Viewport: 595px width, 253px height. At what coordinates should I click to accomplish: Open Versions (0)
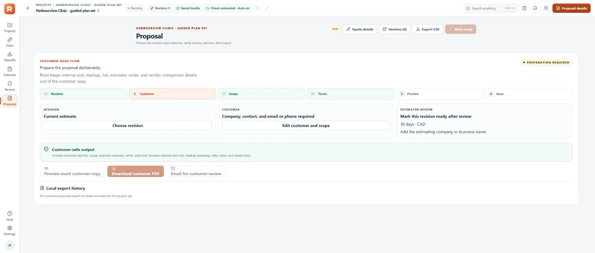pyautogui.click(x=394, y=29)
